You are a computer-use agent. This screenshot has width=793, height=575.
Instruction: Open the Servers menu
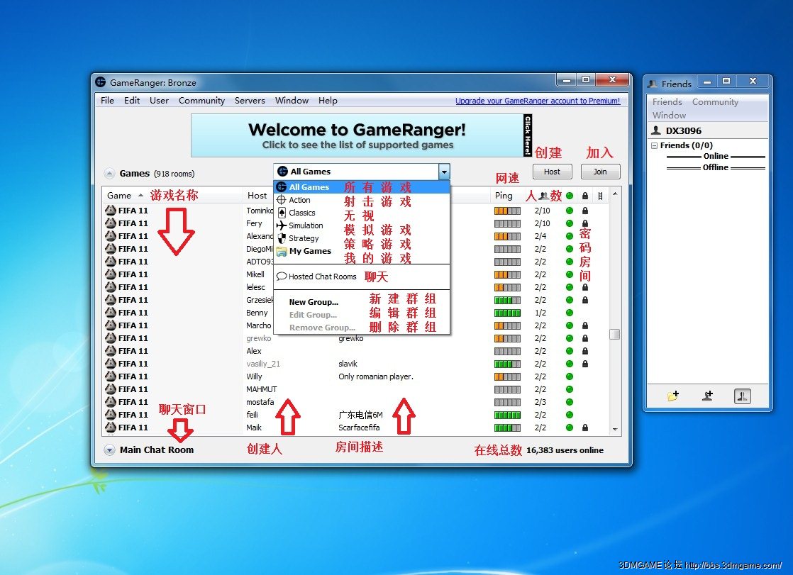coord(250,101)
